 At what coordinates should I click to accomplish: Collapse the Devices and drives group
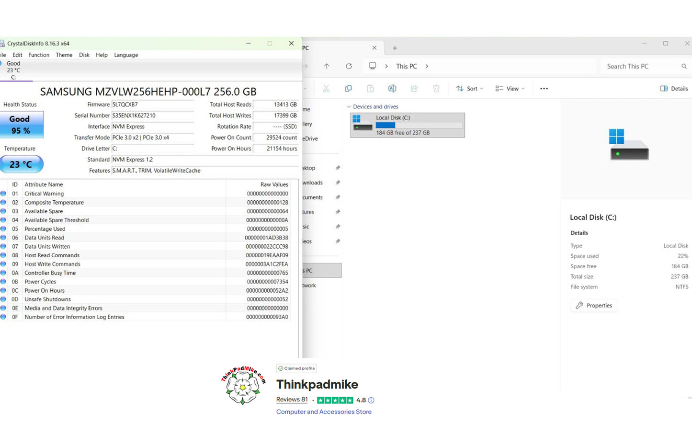(349, 107)
